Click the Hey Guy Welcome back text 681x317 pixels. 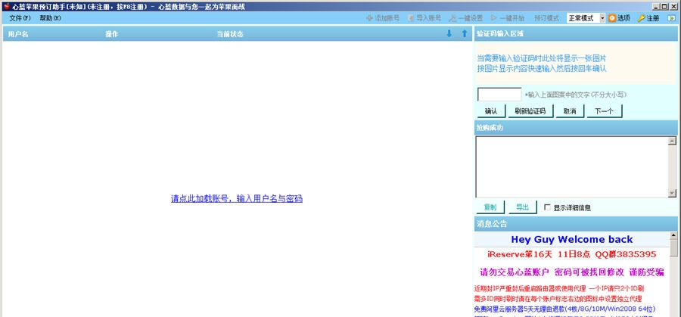571,239
